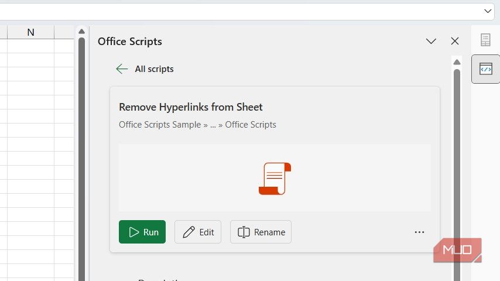The height and width of the screenshot is (281, 500).
Task: Go back to All scripts
Action: tap(154, 69)
